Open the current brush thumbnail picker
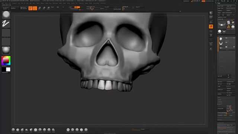This screenshot has width=238, height=134. tap(6, 15)
